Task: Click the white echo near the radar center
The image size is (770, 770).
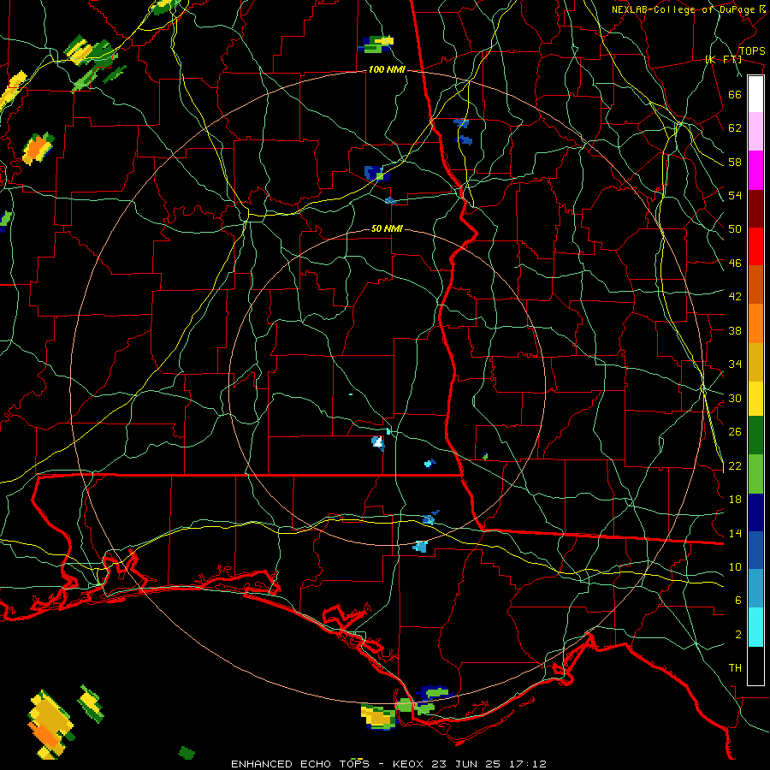Action: click(x=377, y=442)
